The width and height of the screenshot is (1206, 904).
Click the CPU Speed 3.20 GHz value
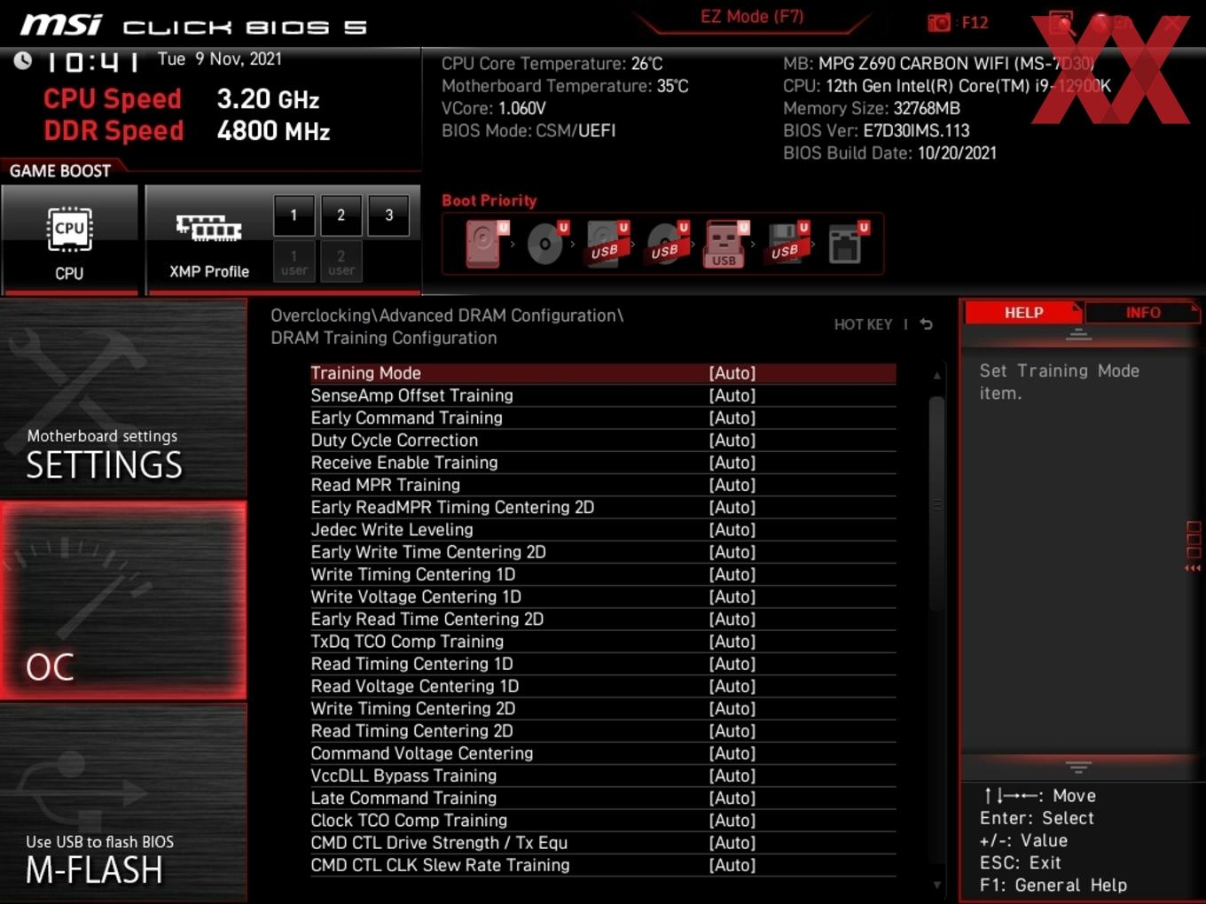coord(268,99)
